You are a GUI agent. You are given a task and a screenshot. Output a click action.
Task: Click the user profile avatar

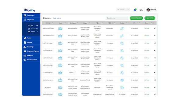(x=148, y=10)
